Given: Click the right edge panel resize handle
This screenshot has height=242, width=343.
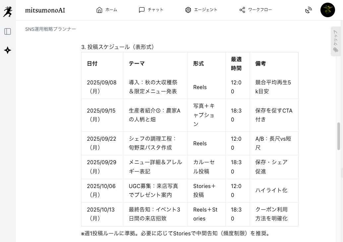Looking at the screenshot, I should tap(342, 173).
